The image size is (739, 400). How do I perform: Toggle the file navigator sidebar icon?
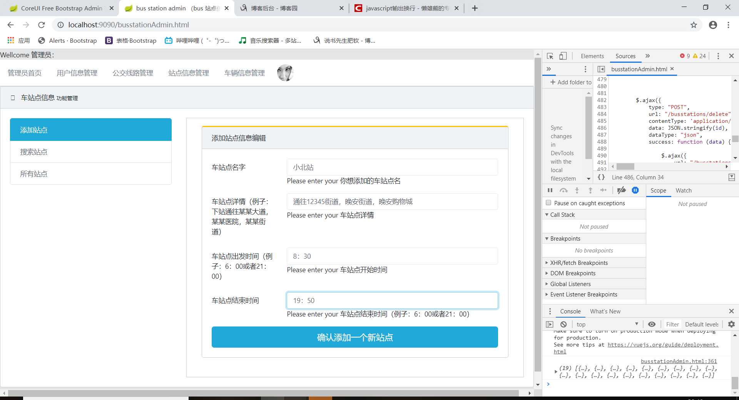[x=601, y=69]
